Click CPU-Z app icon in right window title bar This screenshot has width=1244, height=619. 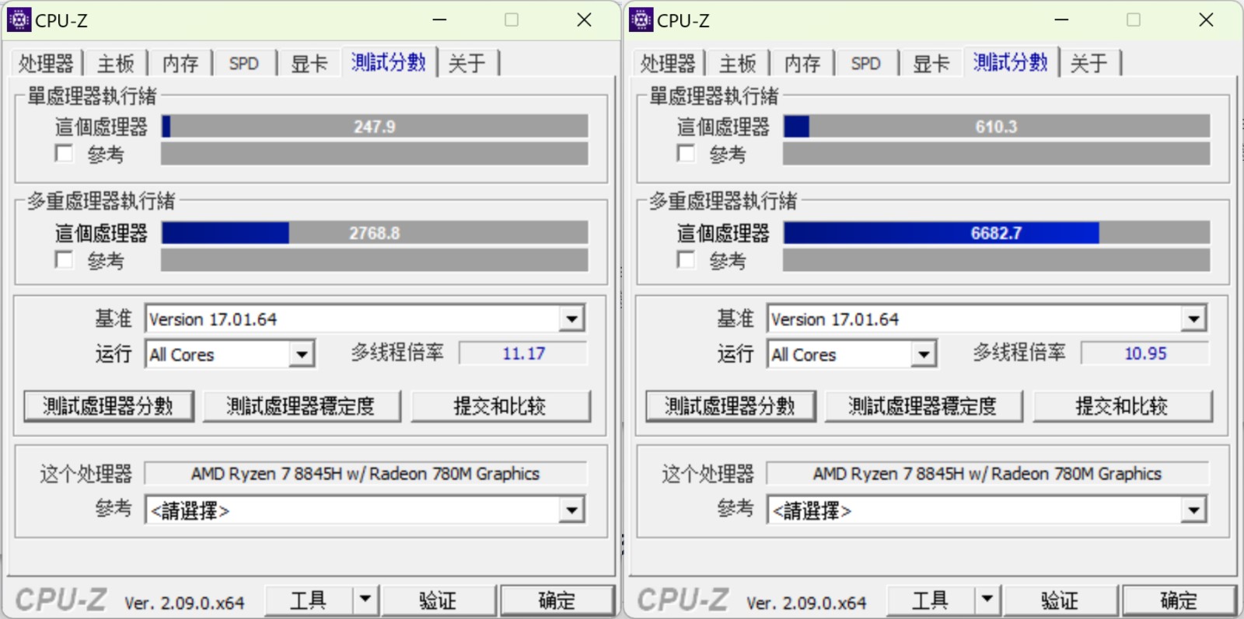(641, 19)
